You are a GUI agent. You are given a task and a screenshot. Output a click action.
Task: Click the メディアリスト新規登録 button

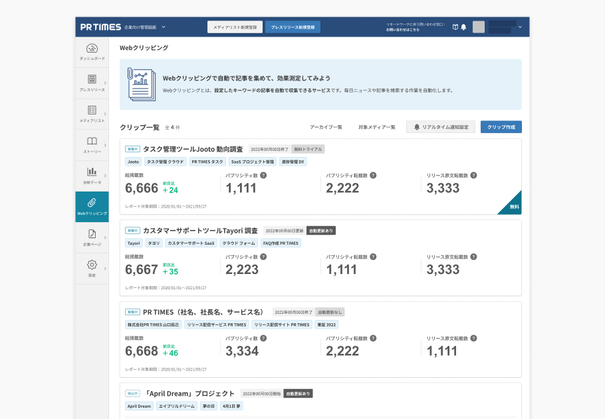coord(235,27)
